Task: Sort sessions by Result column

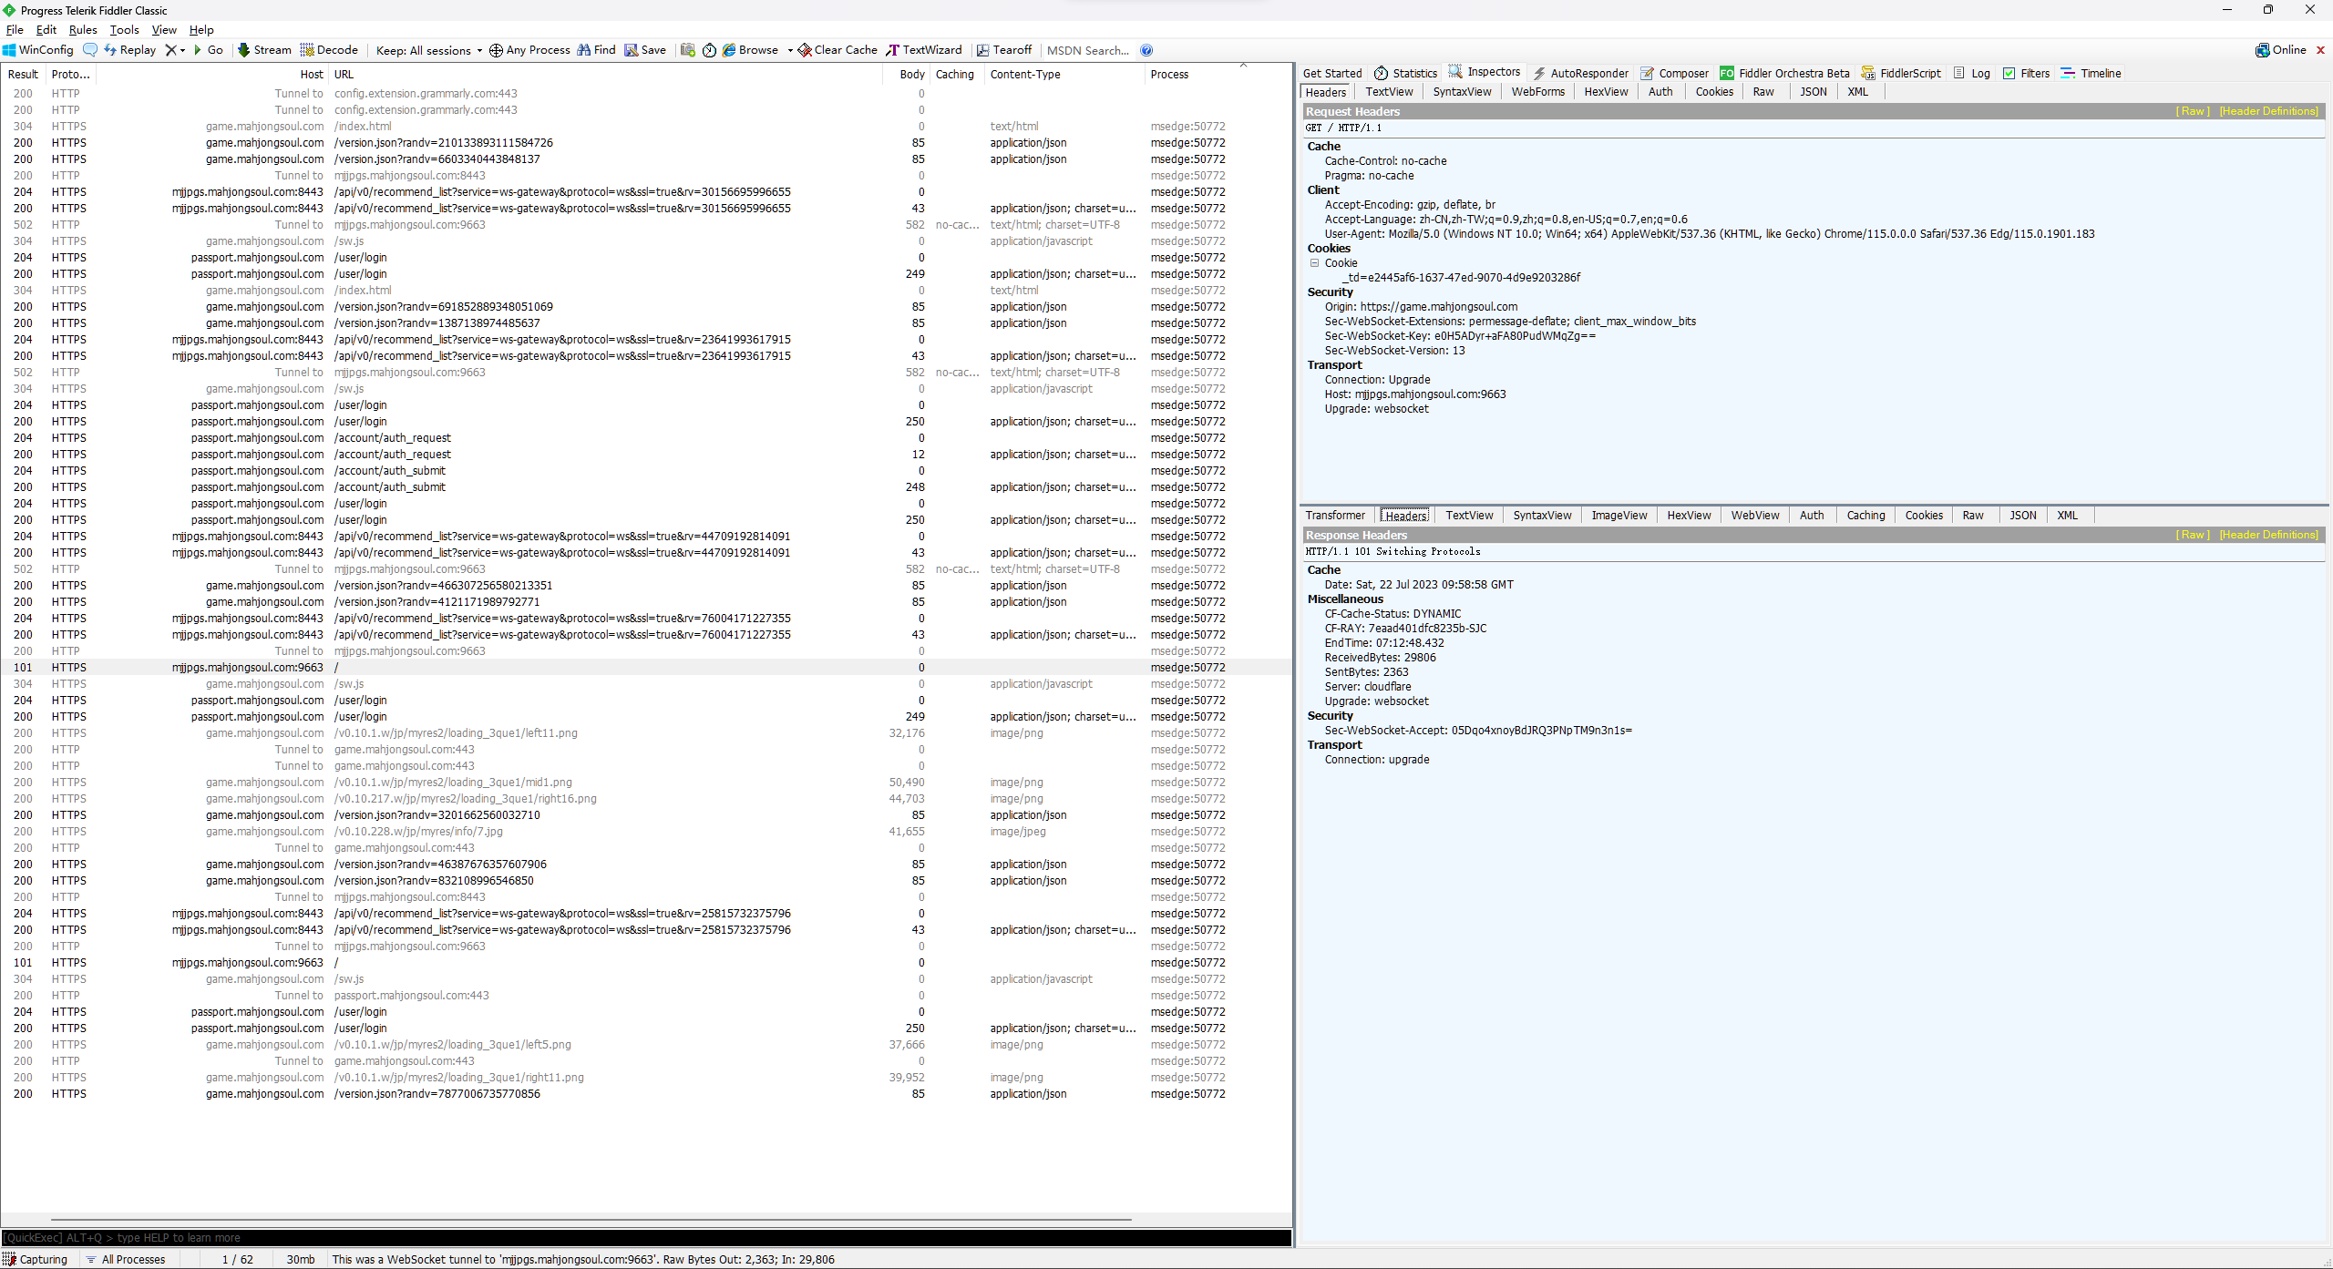Action: click(23, 75)
